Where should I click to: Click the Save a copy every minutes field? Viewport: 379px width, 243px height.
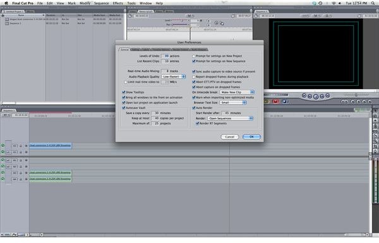pos(155,113)
